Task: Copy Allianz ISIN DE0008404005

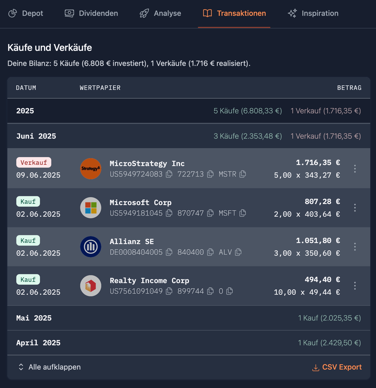Action: (169, 252)
